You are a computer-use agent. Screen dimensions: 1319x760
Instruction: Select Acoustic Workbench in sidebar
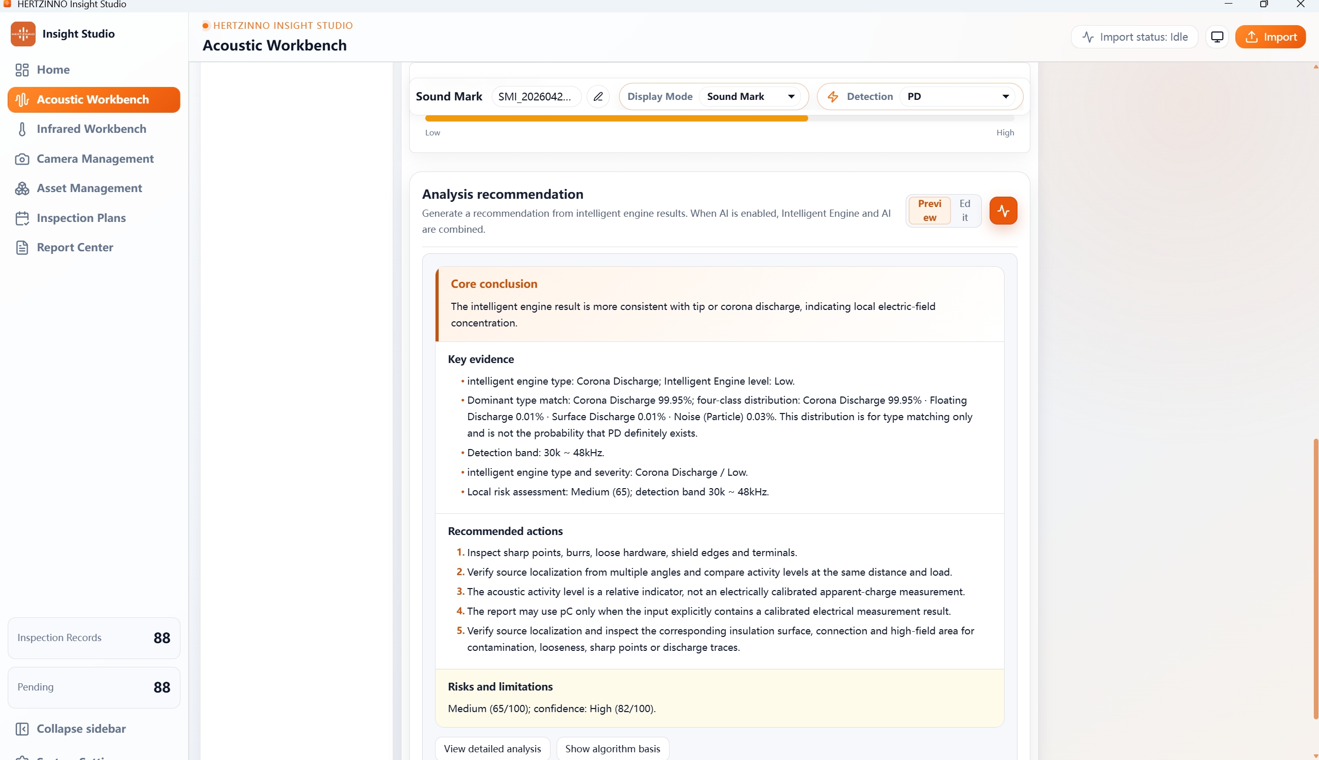[x=94, y=100]
